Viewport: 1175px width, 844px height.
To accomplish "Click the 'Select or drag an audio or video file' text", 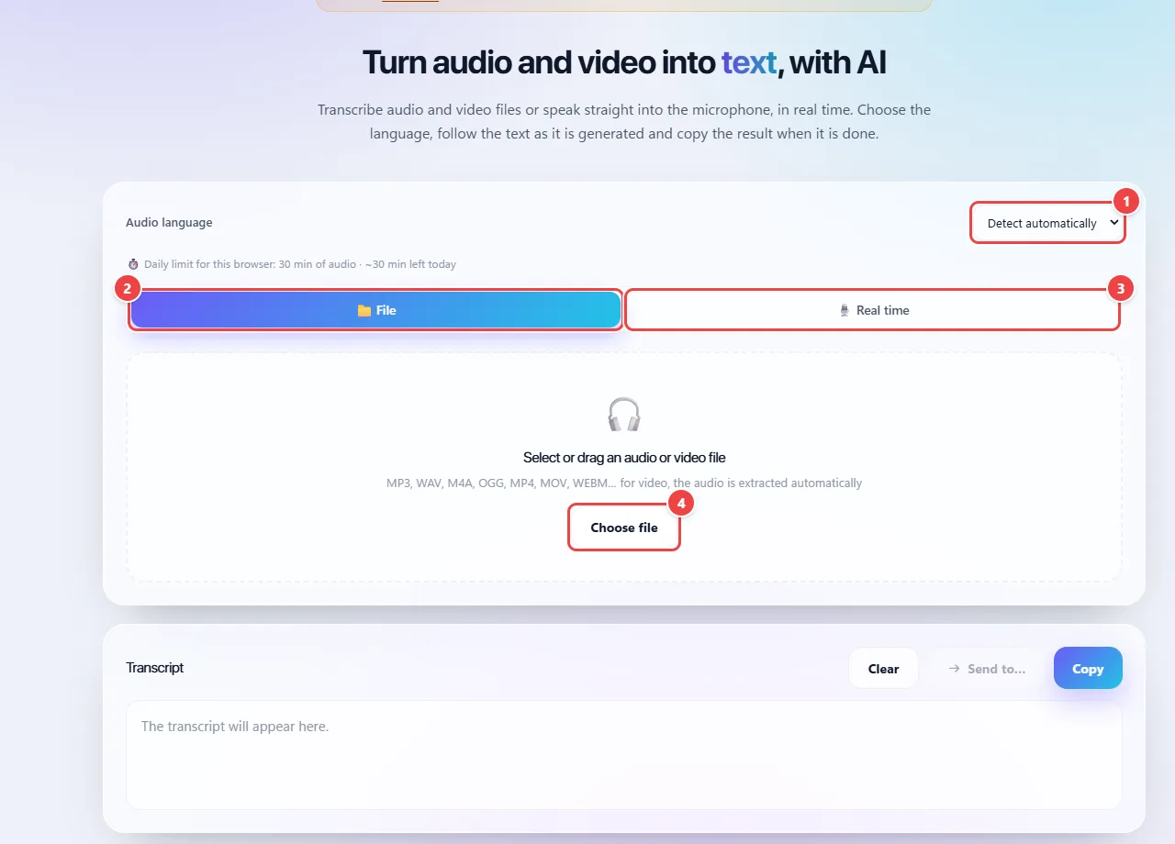I will (x=624, y=458).
